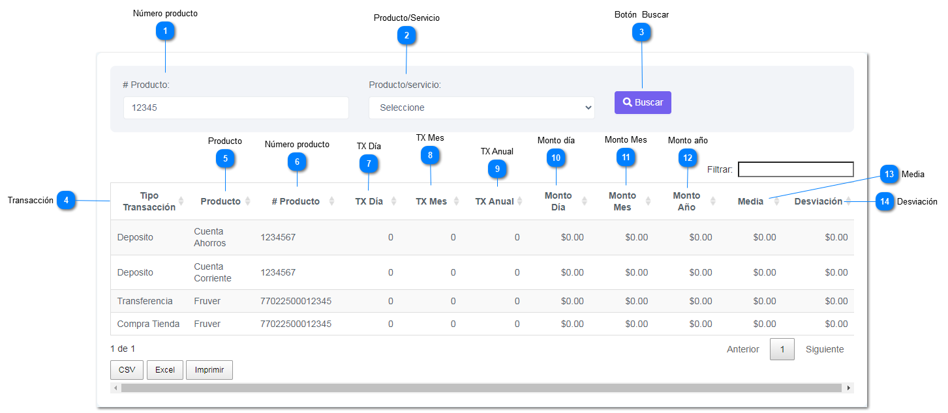
Task: Click the Media header label
Action: [x=750, y=201]
